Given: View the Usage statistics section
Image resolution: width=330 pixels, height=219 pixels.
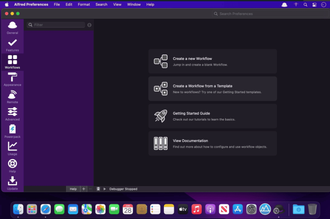Looking at the screenshot, I should click(12, 149).
